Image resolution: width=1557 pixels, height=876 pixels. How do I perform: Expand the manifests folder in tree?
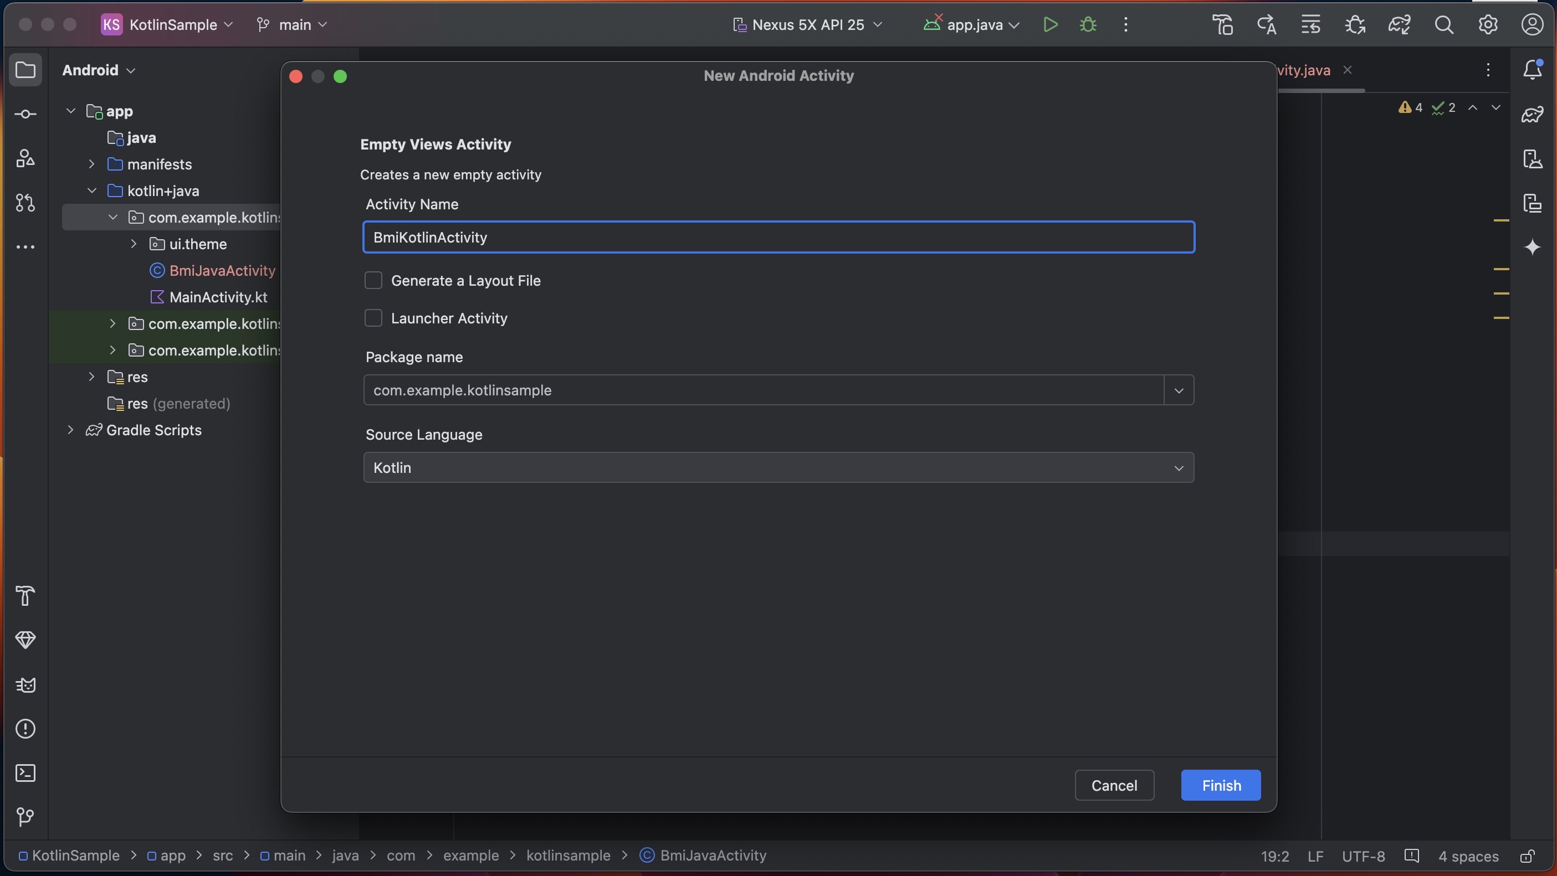point(92,164)
